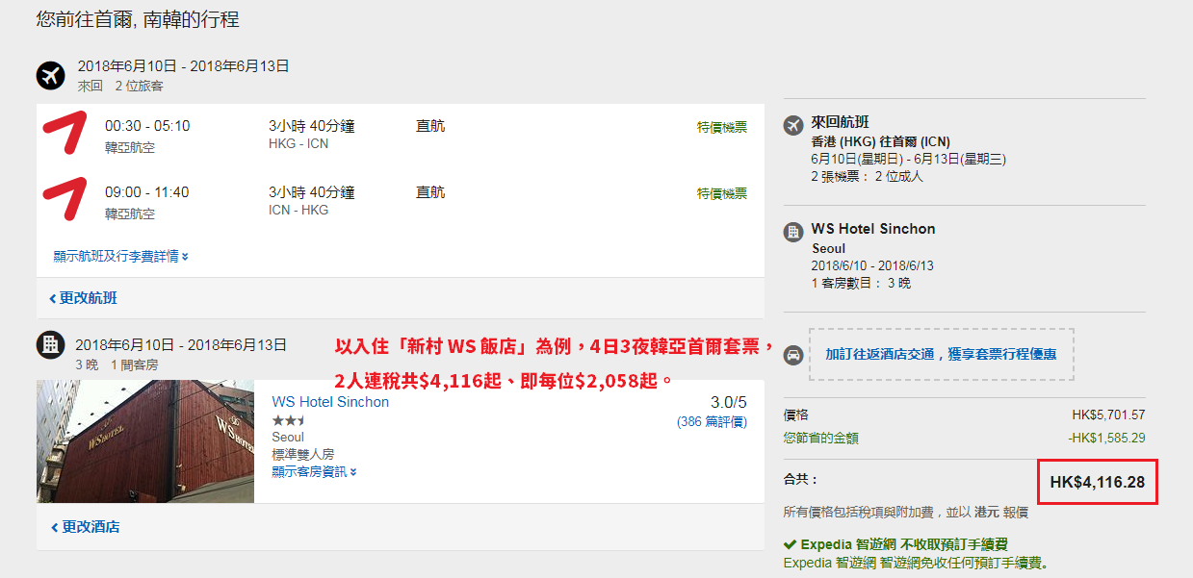The image size is (1193, 578).
Task: Click Asiana logo on 09:00 flight
Action: click(x=67, y=200)
